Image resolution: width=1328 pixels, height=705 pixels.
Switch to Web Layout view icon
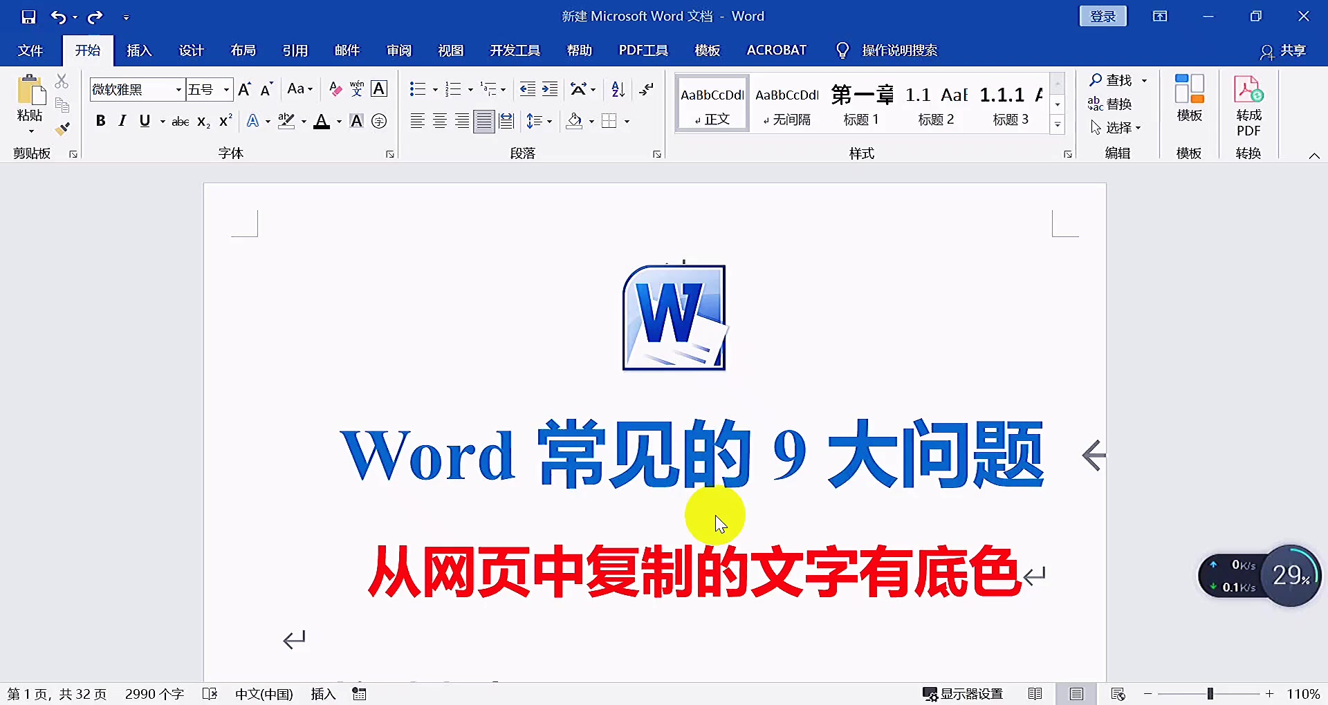[1118, 694]
